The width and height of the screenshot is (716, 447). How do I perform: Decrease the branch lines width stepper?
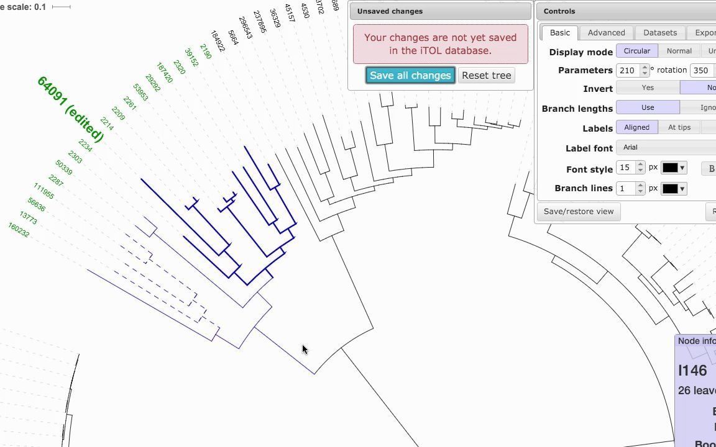640,191
